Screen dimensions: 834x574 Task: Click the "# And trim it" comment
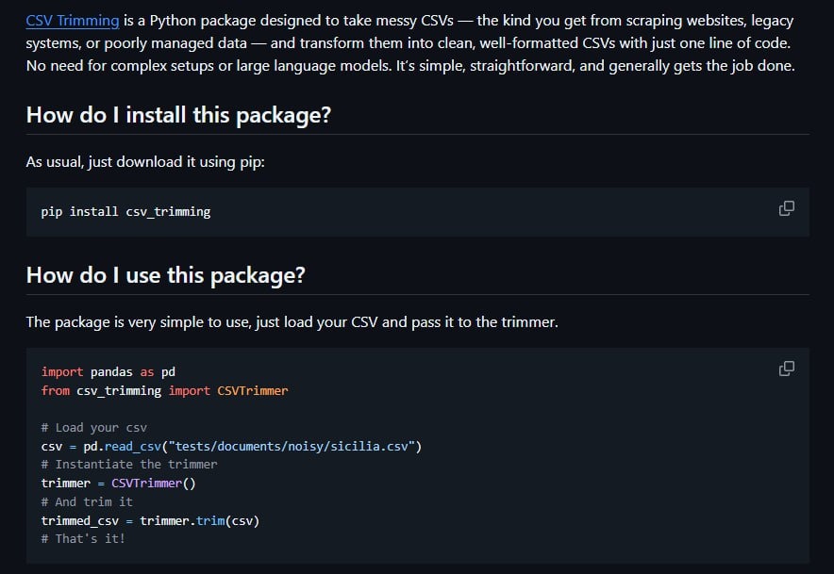(87, 501)
